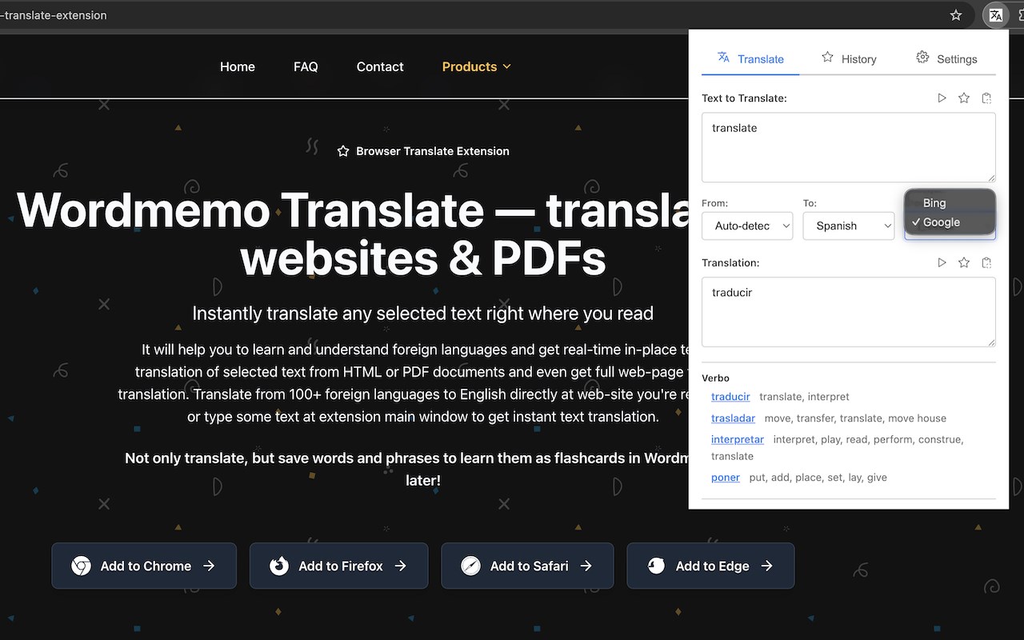
Task: Switch to the Translate tab
Action: point(750,58)
